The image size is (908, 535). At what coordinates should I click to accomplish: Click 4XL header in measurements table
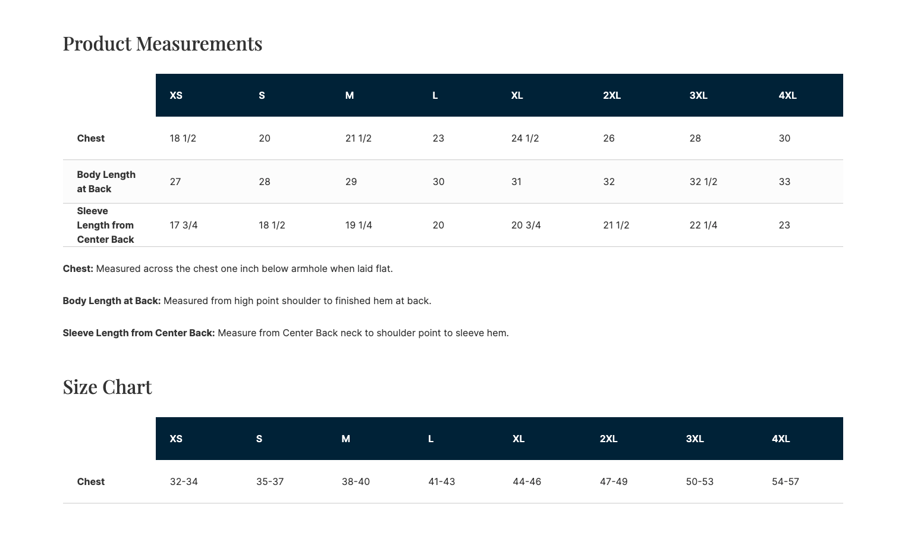tap(787, 95)
